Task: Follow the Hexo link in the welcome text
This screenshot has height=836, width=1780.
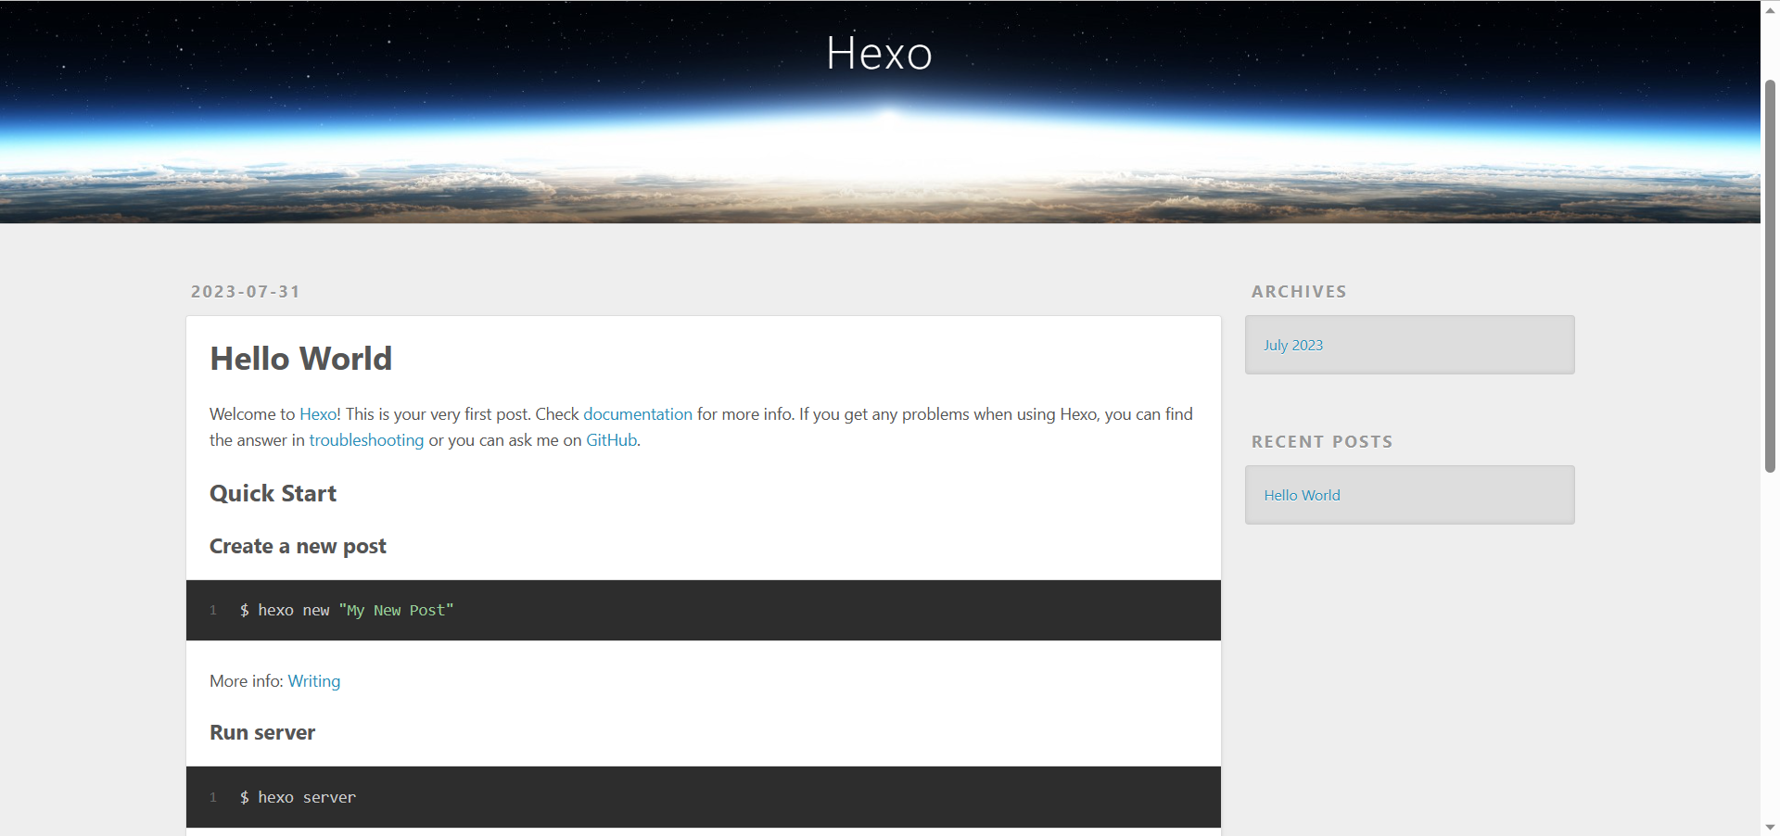Action: pos(318,414)
